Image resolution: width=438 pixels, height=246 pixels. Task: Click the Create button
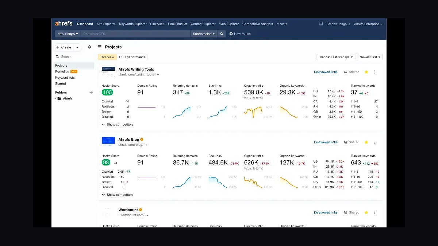[x=64, y=47]
